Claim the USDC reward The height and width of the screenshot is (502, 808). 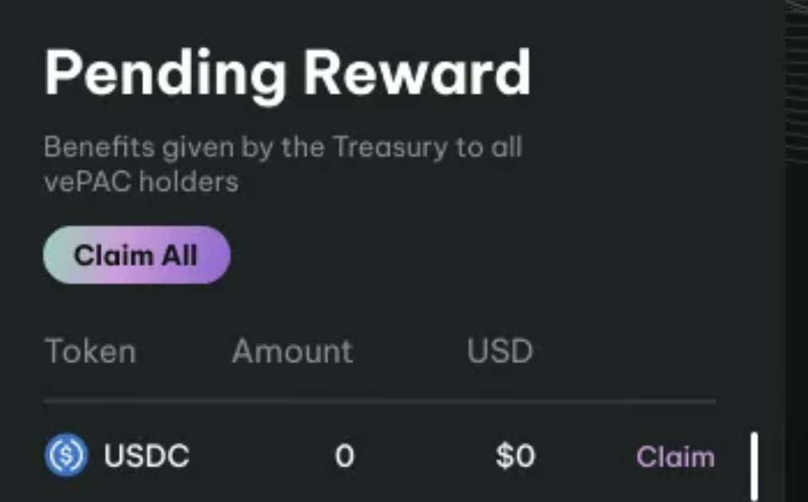coord(675,457)
